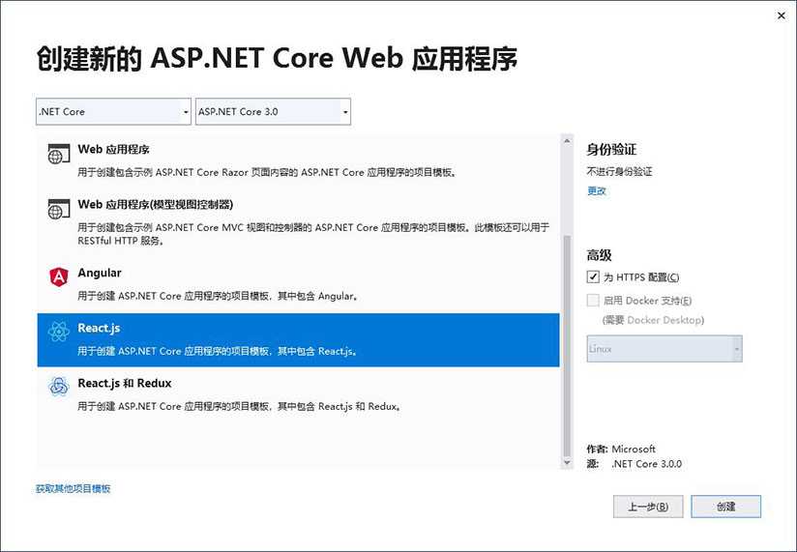The width and height of the screenshot is (797, 552).
Task: Open the 获取其他项目模板 link
Action: [74, 488]
